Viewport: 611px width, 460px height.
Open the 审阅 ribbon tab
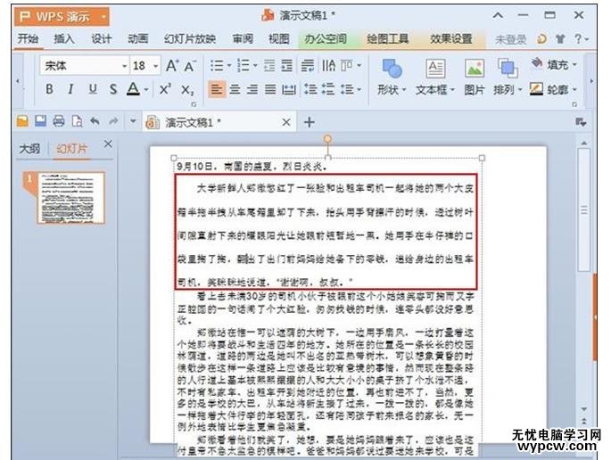[x=243, y=38]
